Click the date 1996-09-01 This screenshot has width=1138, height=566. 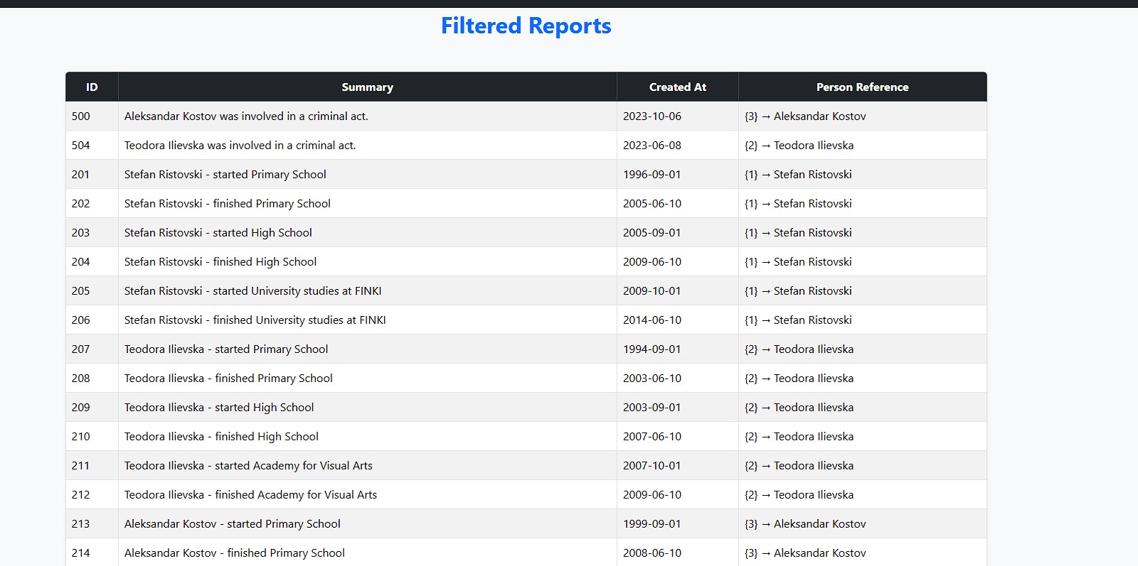pyautogui.click(x=652, y=175)
